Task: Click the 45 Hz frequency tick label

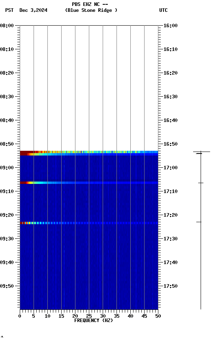Action: [x=144, y=316]
